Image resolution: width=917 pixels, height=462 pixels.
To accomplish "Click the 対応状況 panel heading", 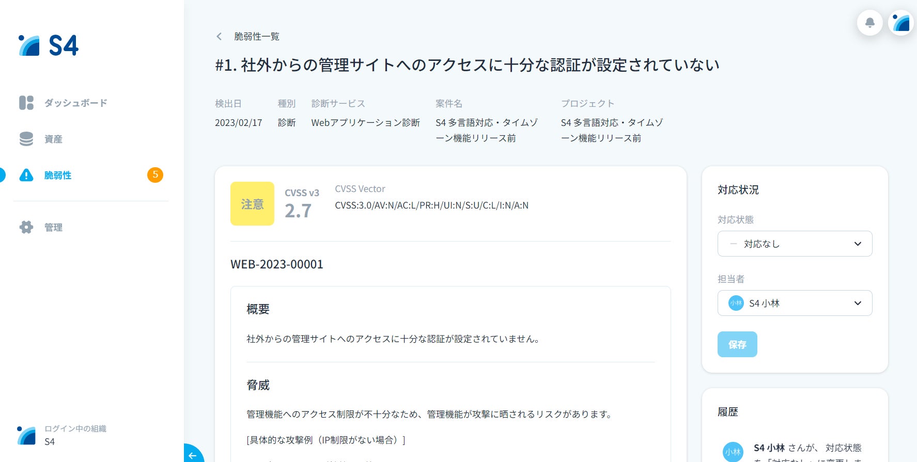I will click(738, 190).
